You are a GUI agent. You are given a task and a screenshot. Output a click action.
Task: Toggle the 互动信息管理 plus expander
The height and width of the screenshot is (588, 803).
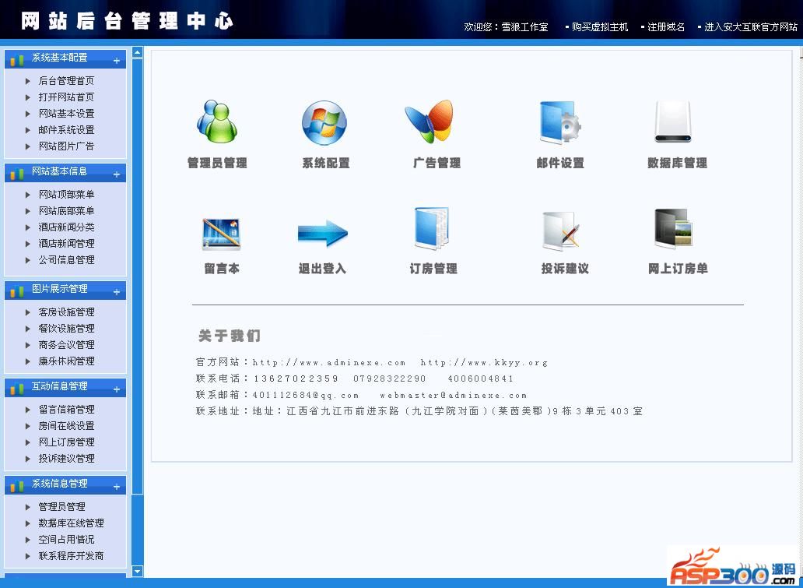117,389
